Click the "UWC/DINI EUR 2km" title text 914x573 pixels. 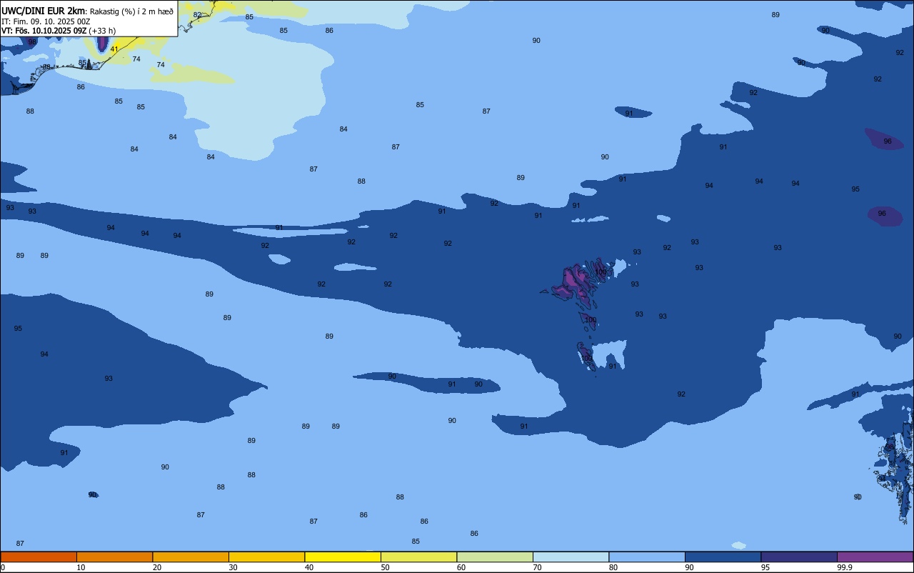click(43, 11)
